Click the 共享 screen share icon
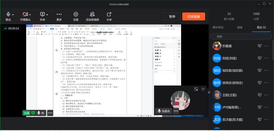Screen dimensions: 274x131 click(x=43, y=14)
